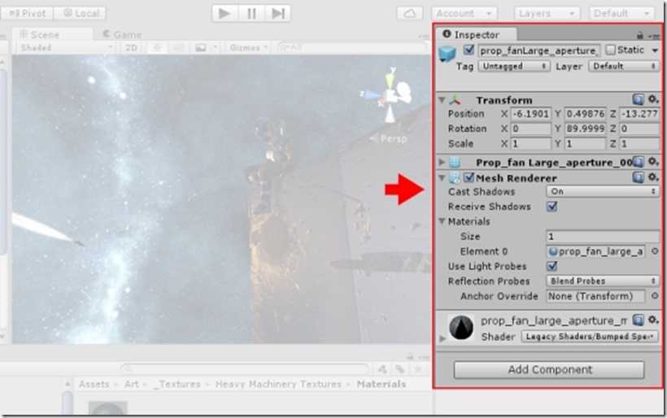Toggle Local handle rotation mode

(81, 14)
